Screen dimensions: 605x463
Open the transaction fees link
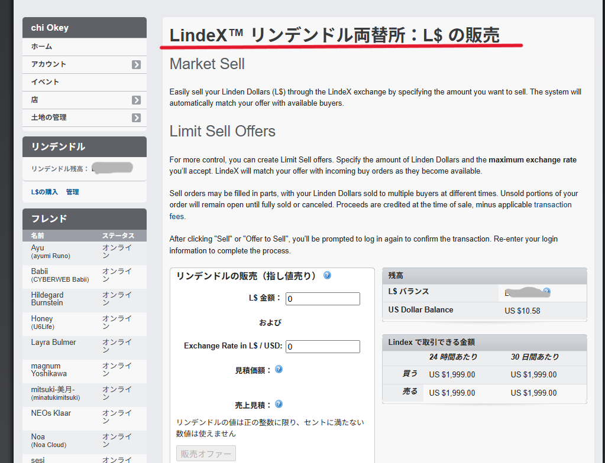pyautogui.click(x=552, y=205)
